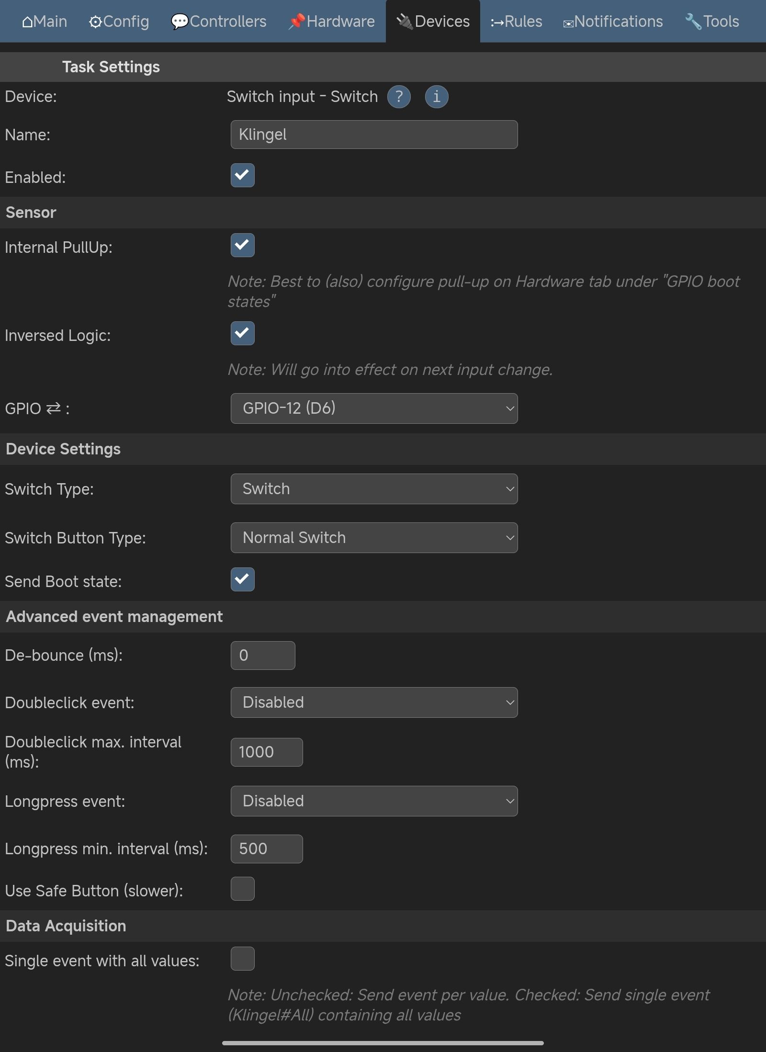Switch to the Rules tab
This screenshot has width=766, height=1052.
(516, 22)
